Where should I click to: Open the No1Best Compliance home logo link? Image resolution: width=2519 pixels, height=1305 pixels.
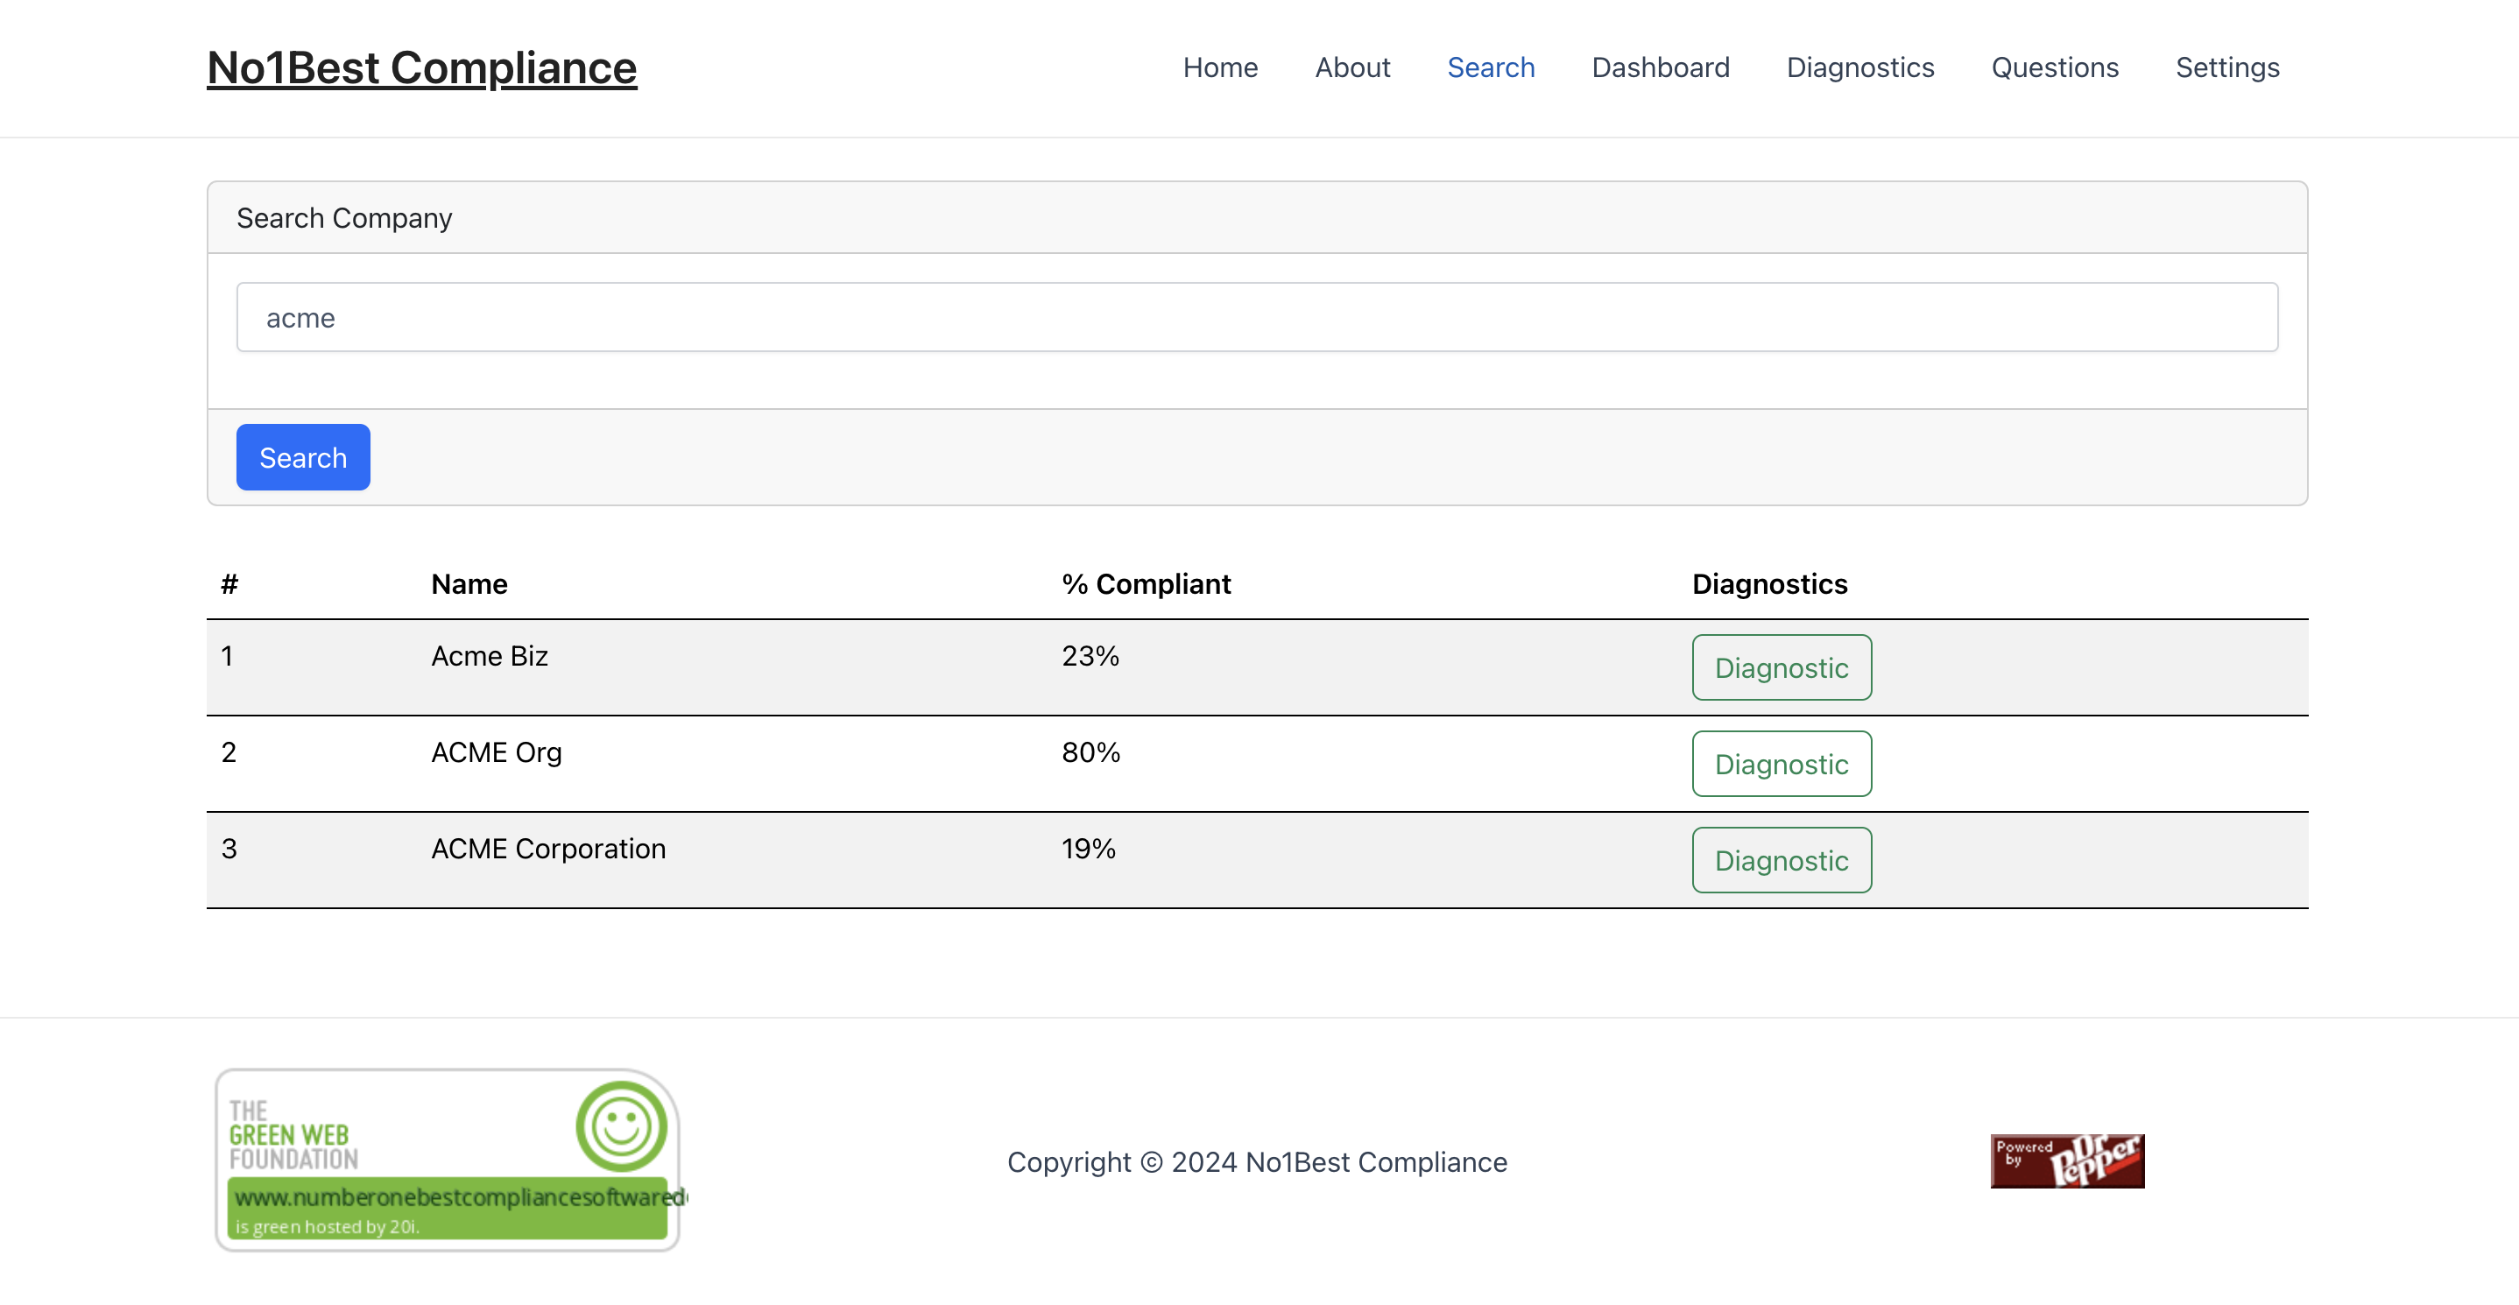(421, 67)
